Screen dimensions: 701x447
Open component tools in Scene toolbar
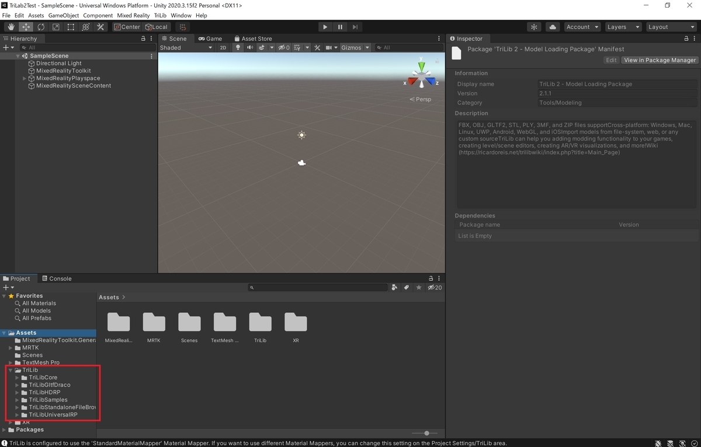click(x=317, y=48)
